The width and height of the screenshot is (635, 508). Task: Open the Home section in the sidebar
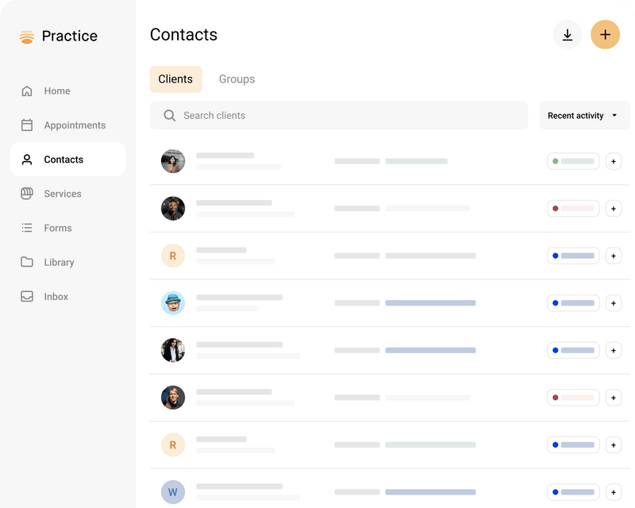click(x=25, y=90)
